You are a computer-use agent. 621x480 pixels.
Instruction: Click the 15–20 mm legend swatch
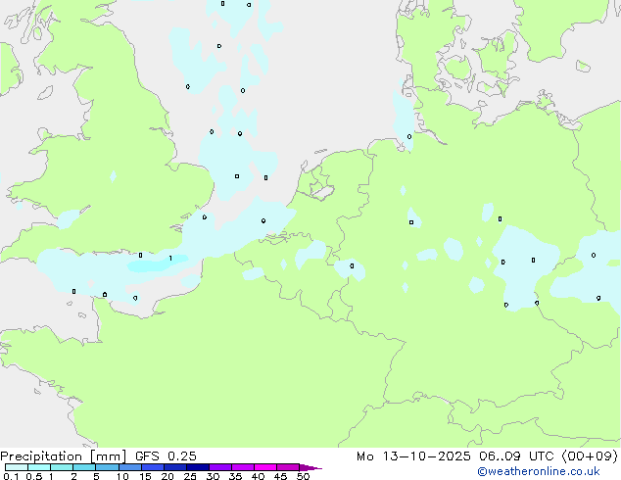152,467
